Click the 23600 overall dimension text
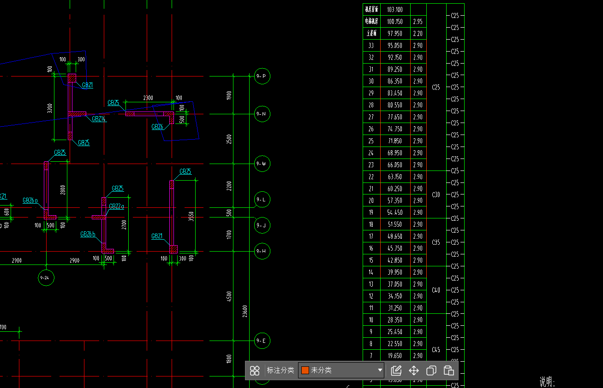 (x=245, y=311)
